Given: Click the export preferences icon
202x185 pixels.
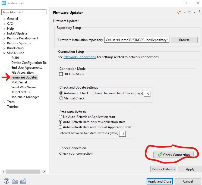Looking at the screenshot, I should [x=23, y=181].
